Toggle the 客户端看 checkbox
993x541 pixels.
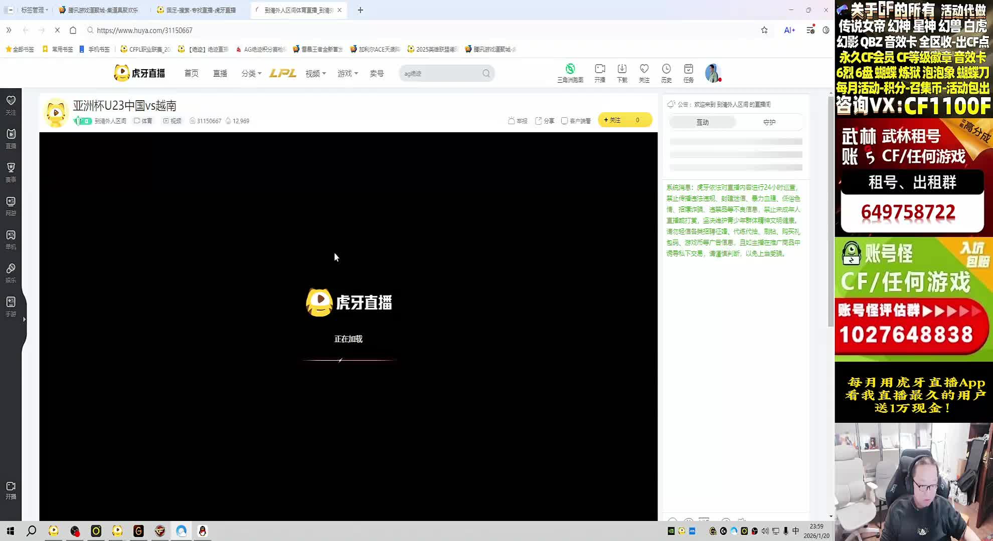565,121
